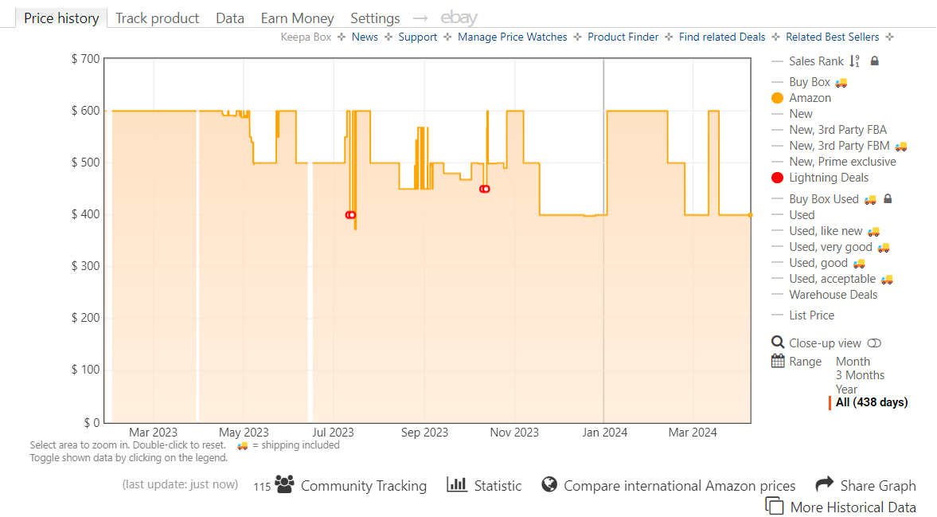Click the Sales Rank sort icon
937x517 pixels.
pos(854,61)
